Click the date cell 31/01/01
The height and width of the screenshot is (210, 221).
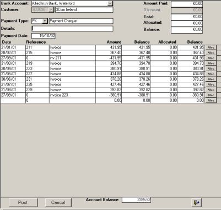click(13, 48)
